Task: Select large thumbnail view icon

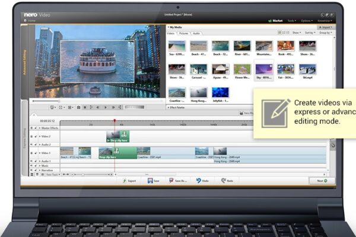Action: tap(279, 33)
